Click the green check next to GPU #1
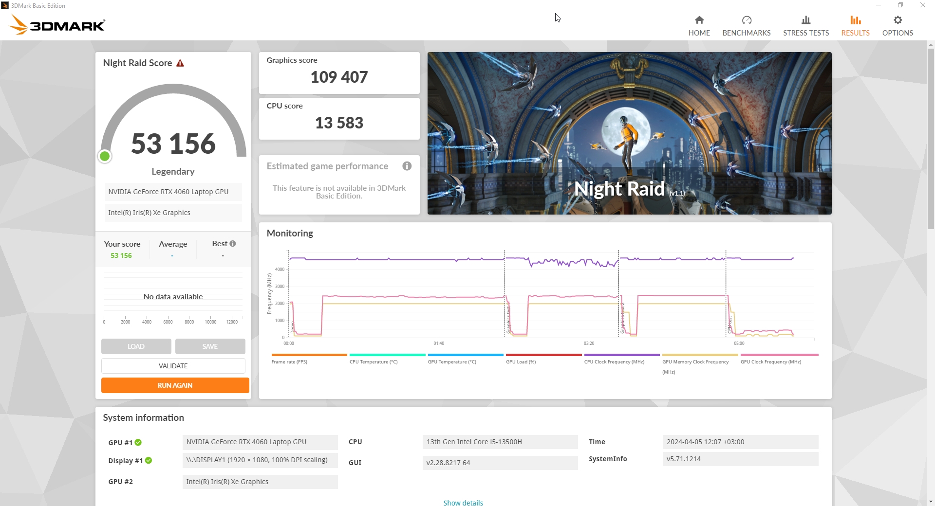 (x=138, y=442)
